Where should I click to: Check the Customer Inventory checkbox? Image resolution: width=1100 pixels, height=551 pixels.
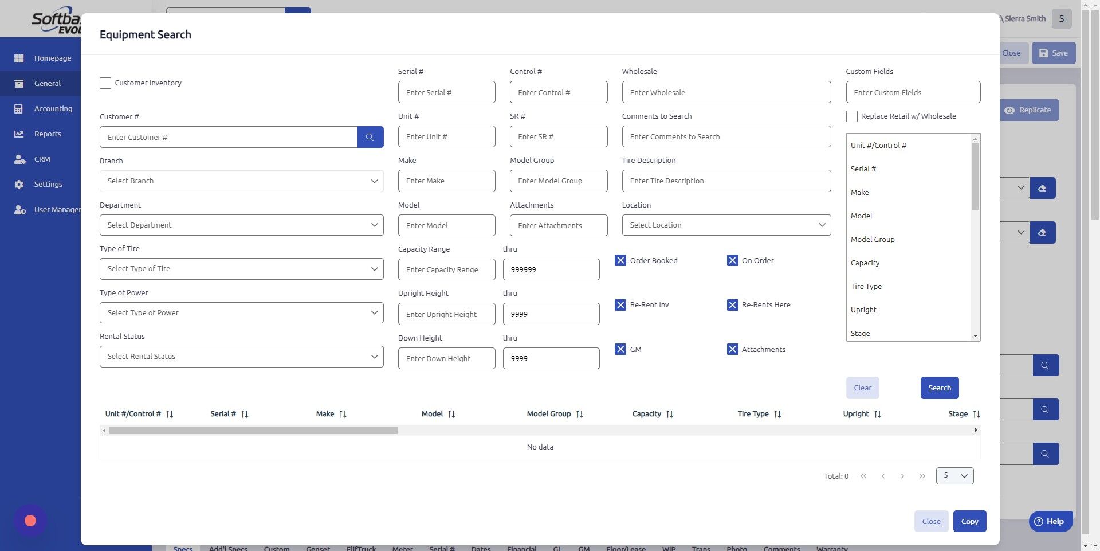pyautogui.click(x=105, y=83)
